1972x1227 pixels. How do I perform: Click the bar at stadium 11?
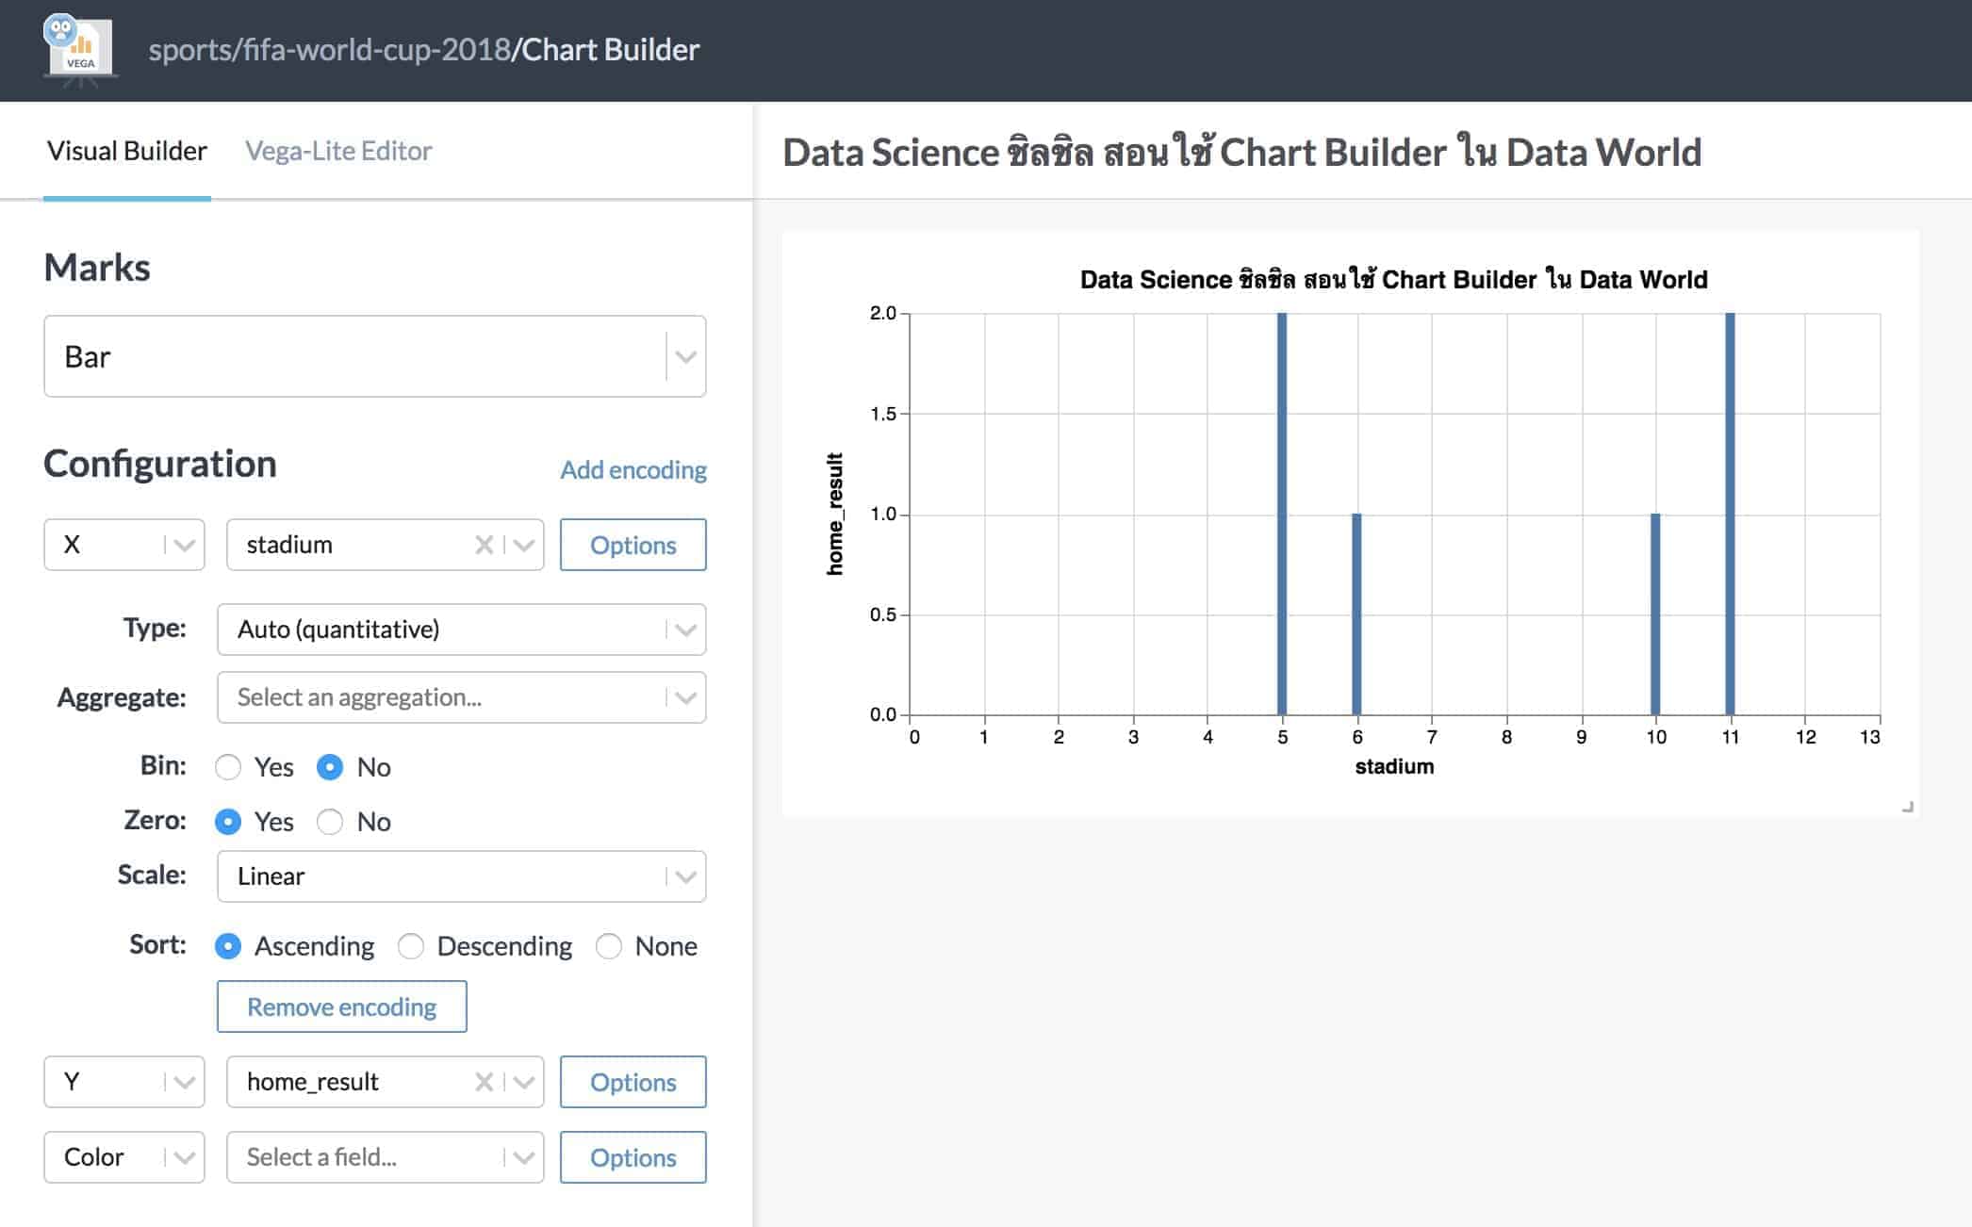click(x=1730, y=514)
